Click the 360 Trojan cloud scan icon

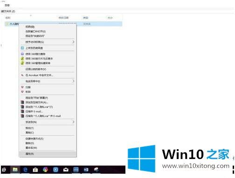pyautogui.click(x=22, y=59)
